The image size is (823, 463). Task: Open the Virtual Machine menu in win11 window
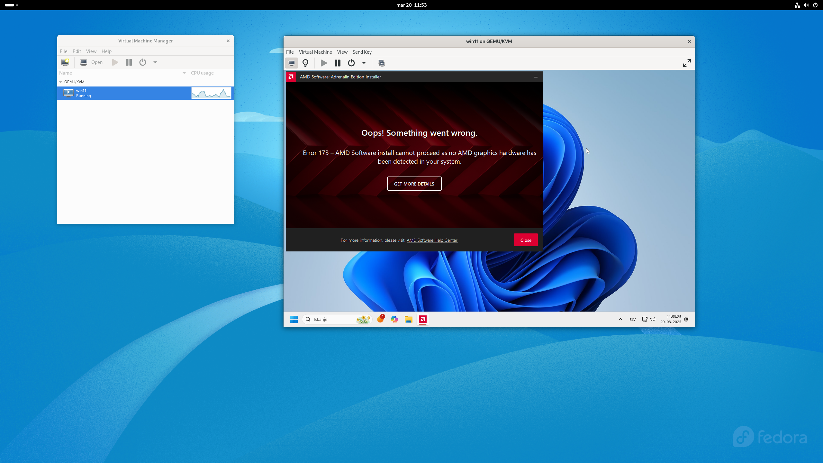315,52
